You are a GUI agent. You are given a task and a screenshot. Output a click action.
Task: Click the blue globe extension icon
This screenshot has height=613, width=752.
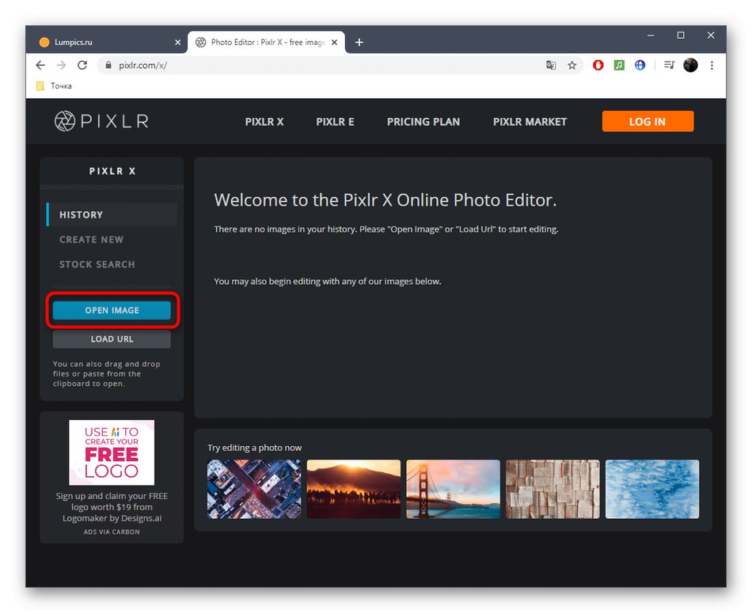point(640,65)
